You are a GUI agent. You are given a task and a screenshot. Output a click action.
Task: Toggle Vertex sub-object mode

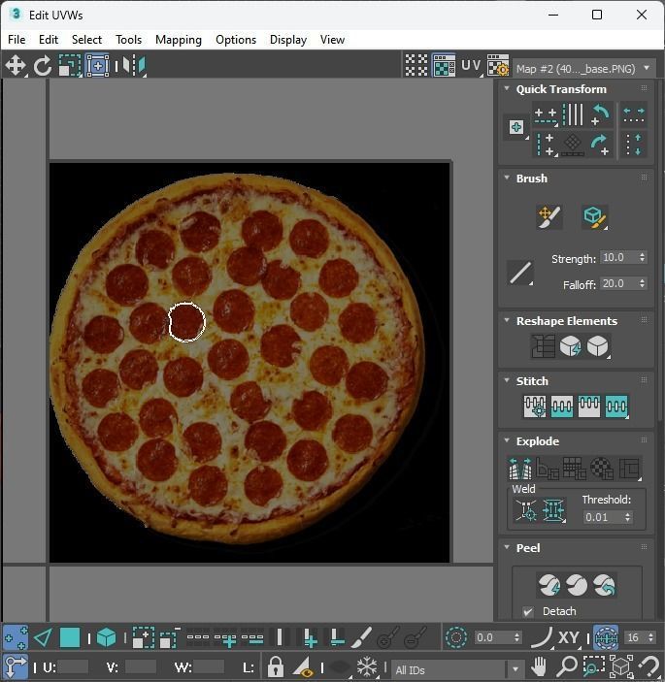tap(16, 637)
